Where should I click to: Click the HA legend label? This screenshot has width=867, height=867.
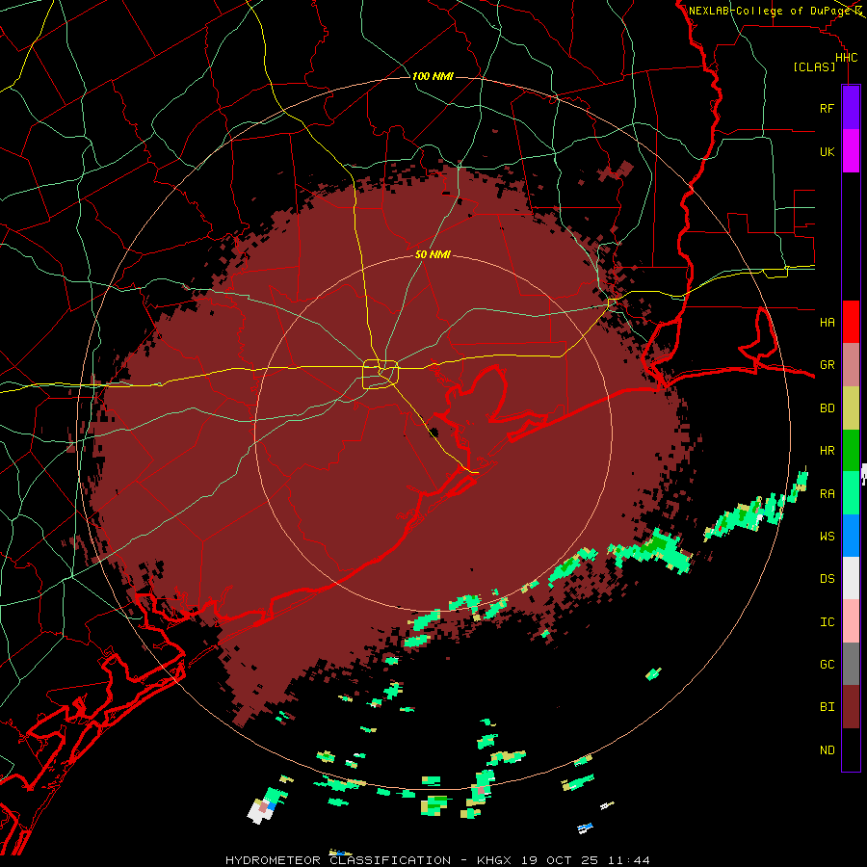click(827, 323)
